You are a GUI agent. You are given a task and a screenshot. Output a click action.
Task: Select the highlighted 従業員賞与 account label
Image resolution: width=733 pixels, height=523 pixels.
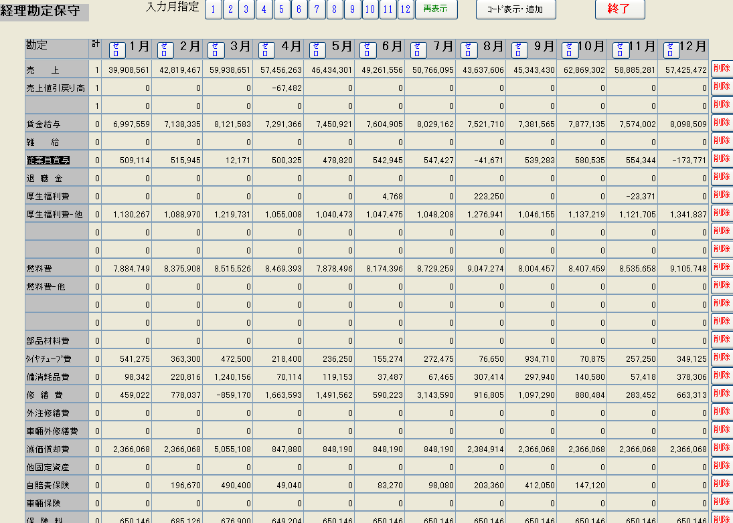tap(48, 160)
